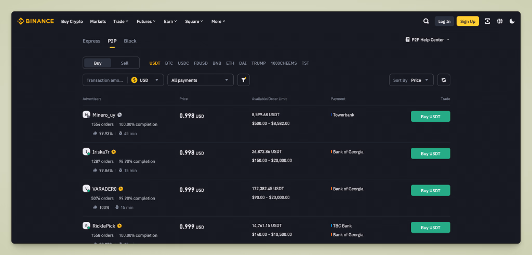Click the Transaction amount input field
The image size is (532, 255).
coord(104,80)
